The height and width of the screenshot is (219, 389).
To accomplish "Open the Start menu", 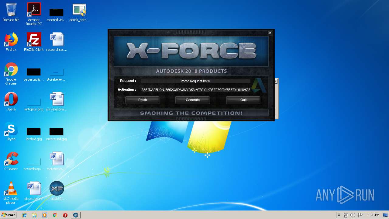I will tap(8, 215).
